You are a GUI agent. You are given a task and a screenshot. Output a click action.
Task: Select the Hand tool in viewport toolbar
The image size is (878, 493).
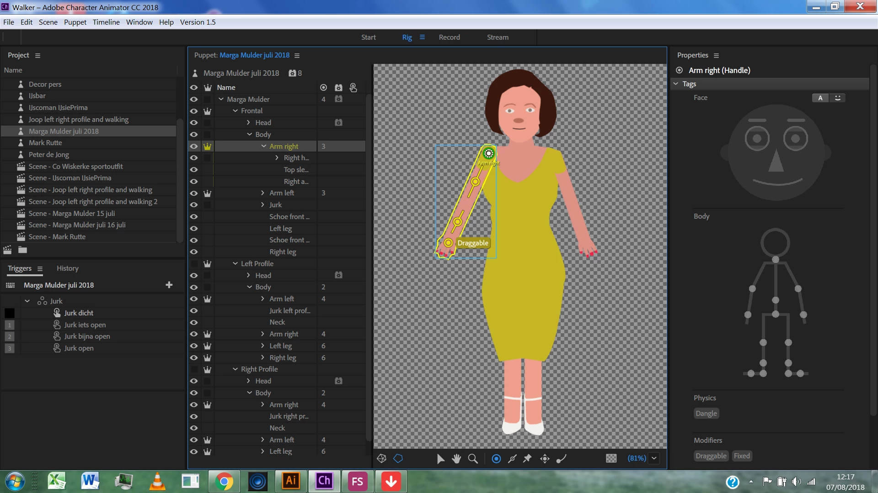(x=456, y=459)
